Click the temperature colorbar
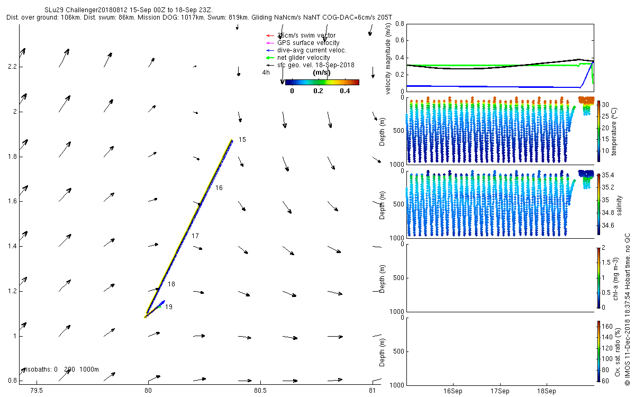Viewport: 635px width, 397px height. tap(599, 131)
